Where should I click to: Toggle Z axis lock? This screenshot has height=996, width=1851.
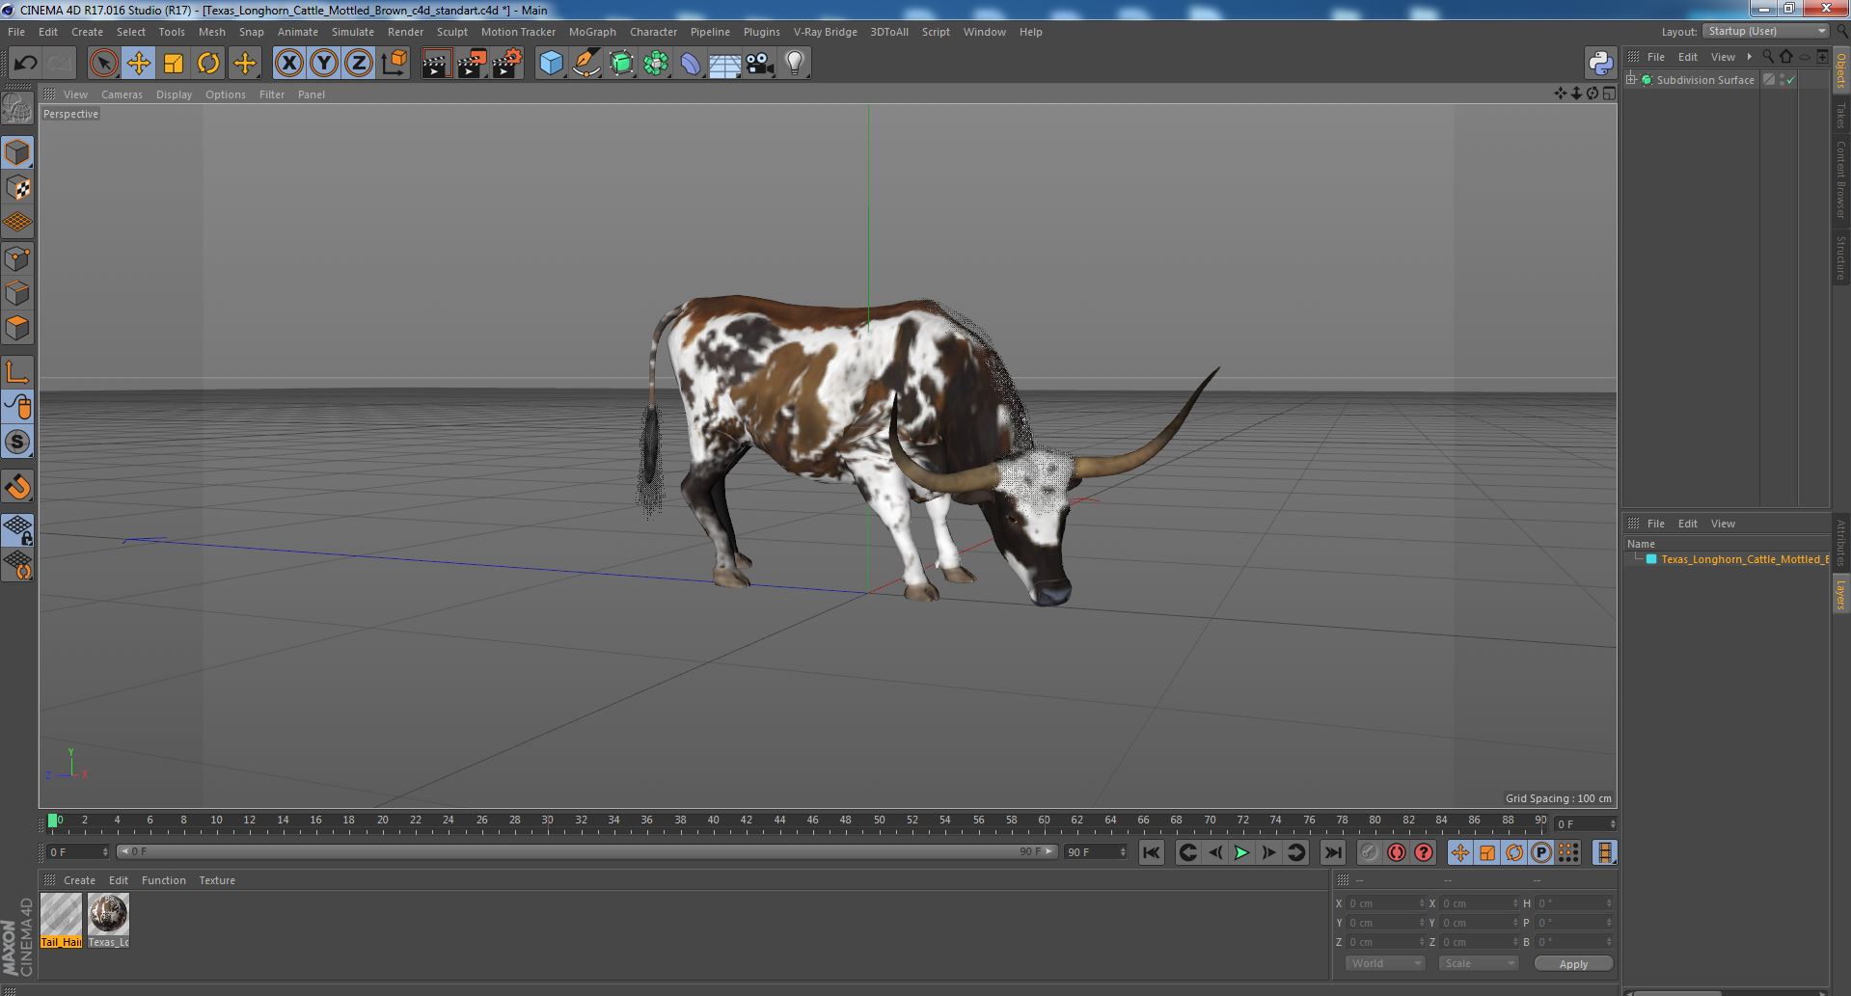359,64
